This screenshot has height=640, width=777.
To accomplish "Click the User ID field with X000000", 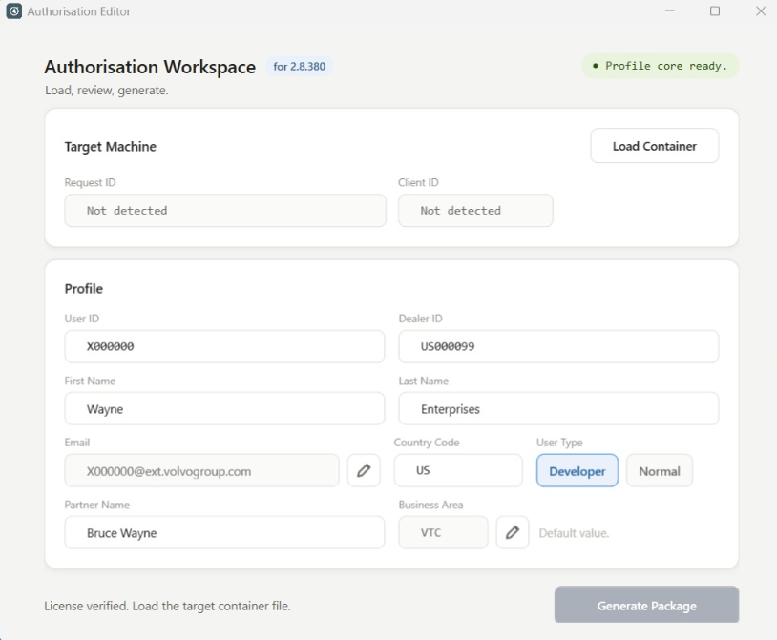I will 224,346.
